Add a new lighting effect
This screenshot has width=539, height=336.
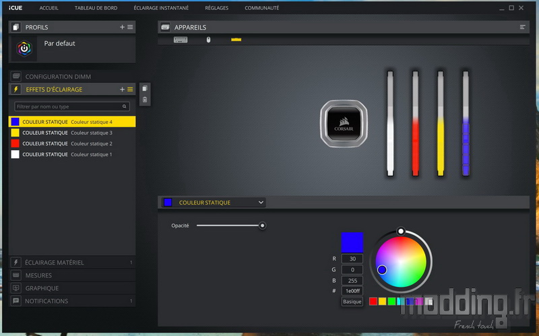coord(122,90)
